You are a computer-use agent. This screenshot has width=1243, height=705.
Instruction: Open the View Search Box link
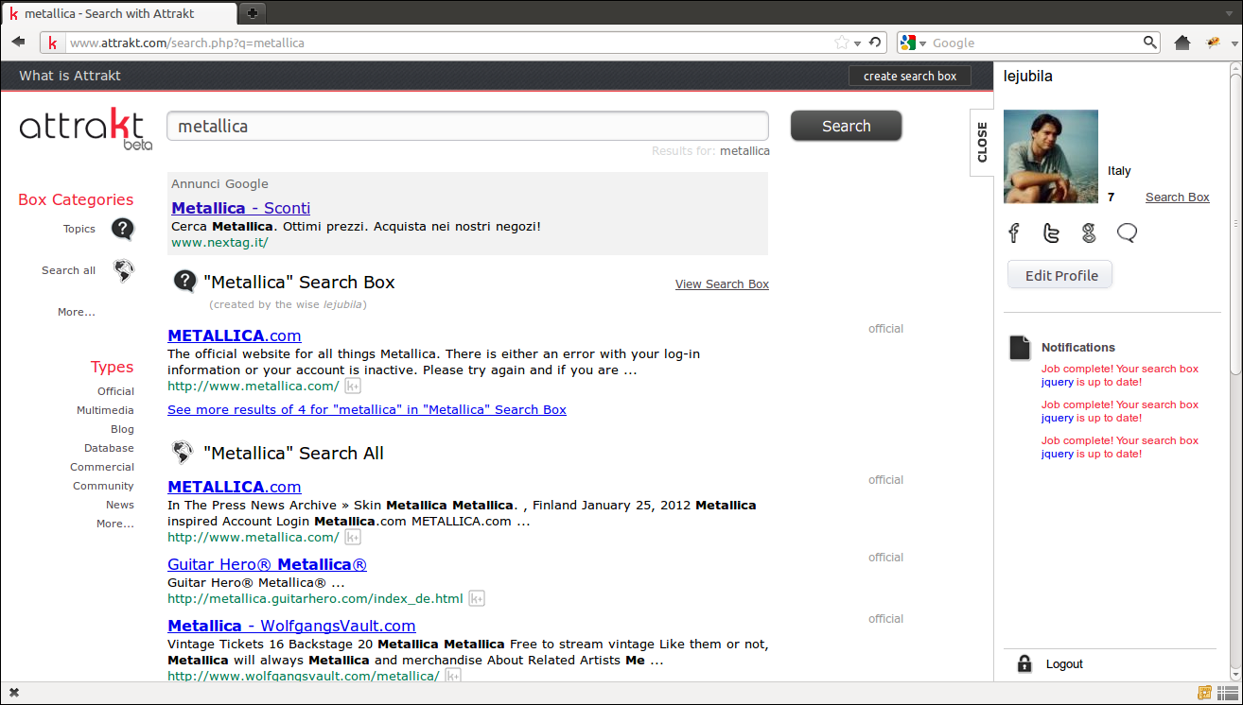pyautogui.click(x=722, y=284)
